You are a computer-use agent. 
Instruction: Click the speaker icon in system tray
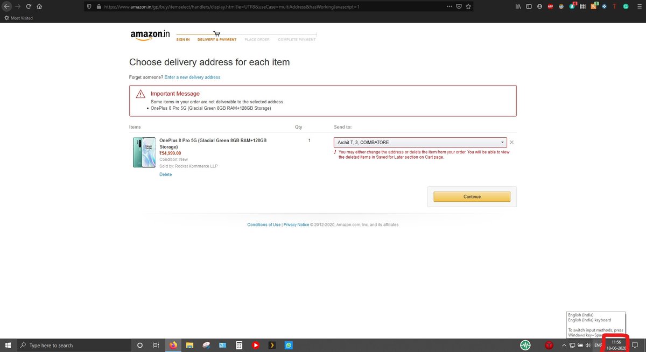pyautogui.click(x=588, y=345)
